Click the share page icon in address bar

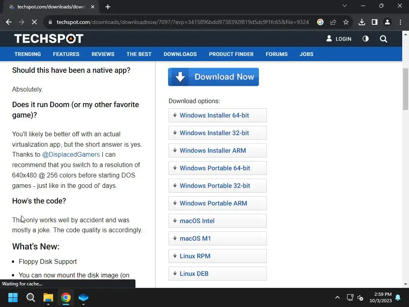pyautogui.click(x=333, y=22)
